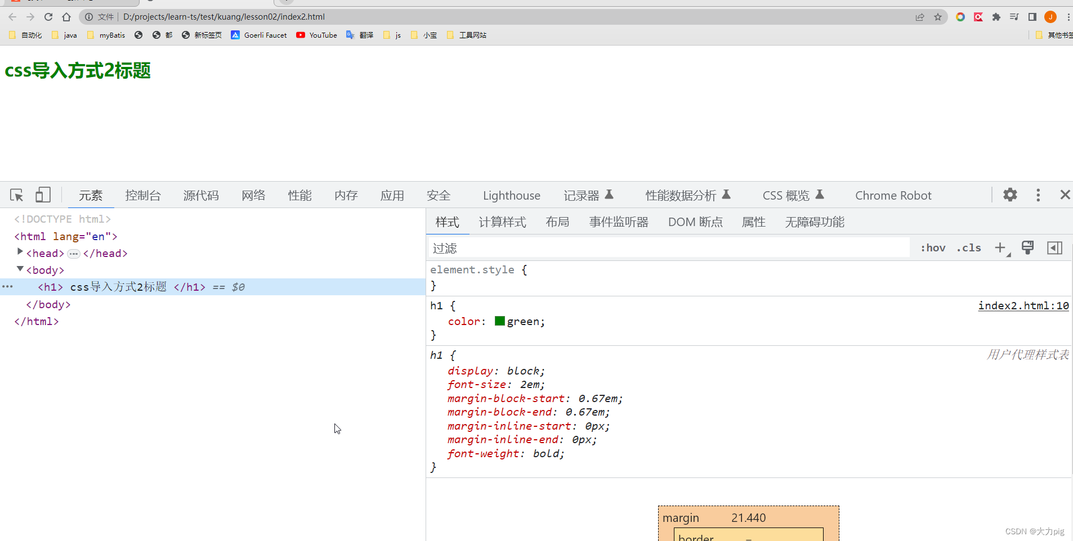Go to the browser home page icon

(66, 17)
